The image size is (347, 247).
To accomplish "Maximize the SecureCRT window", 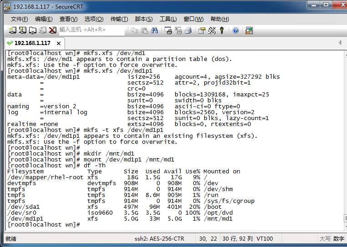I will click(326, 5).
